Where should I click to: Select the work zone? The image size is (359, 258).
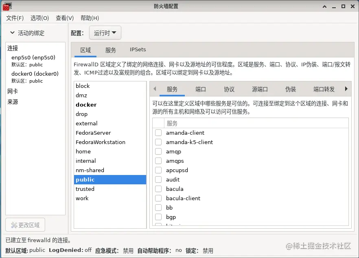pyautogui.click(x=110, y=199)
